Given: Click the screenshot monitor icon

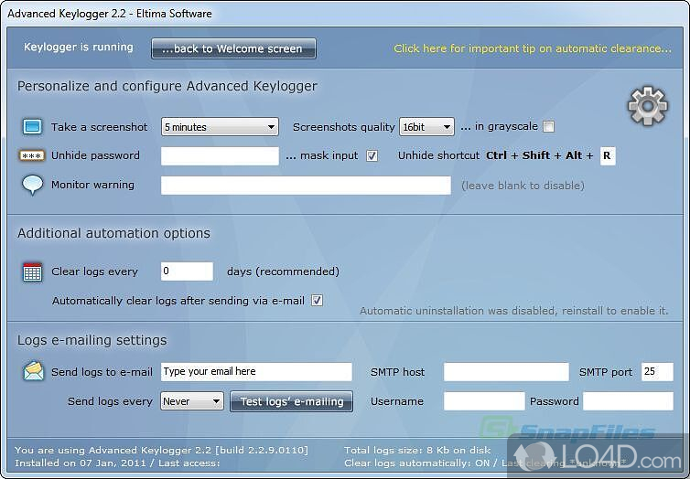Looking at the screenshot, I should click(x=33, y=126).
